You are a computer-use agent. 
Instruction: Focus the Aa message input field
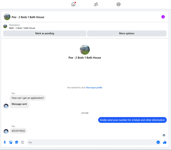(94, 142)
